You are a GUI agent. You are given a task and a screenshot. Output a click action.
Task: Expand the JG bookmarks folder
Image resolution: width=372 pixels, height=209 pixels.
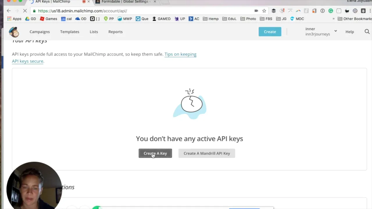point(281,19)
